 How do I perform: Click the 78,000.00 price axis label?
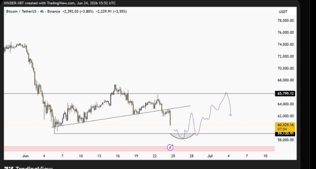[286, 20]
